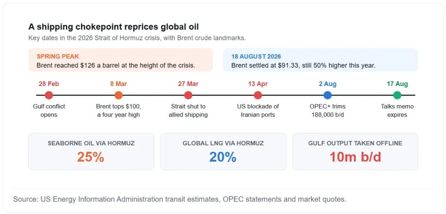Select the 13 Apr red timeline dot
The width and height of the screenshot is (446, 214).
[x=258, y=95]
